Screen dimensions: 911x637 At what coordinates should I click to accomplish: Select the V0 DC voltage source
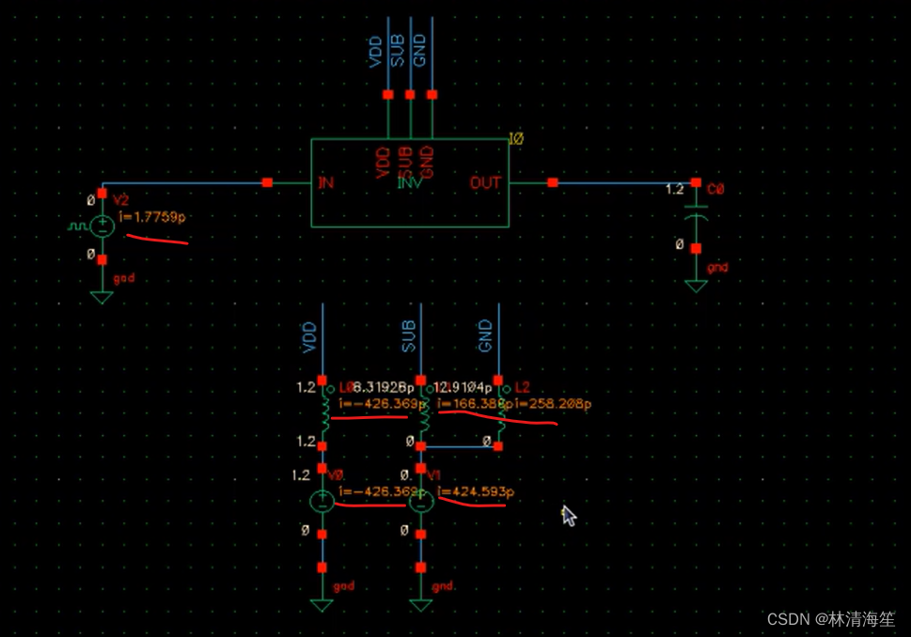click(x=322, y=501)
